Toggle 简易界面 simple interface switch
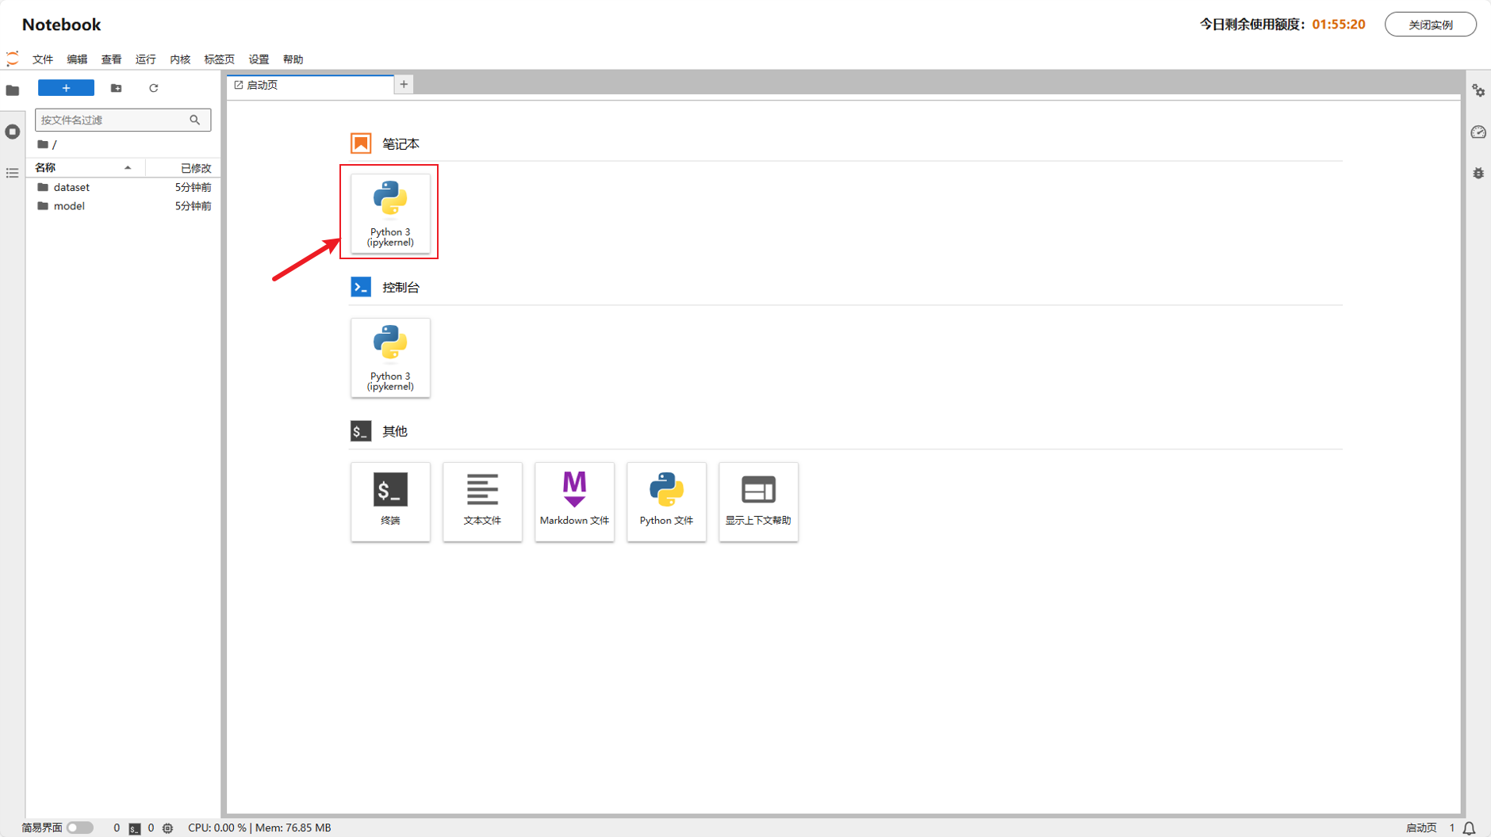Image resolution: width=1491 pixels, height=837 pixels. click(80, 827)
